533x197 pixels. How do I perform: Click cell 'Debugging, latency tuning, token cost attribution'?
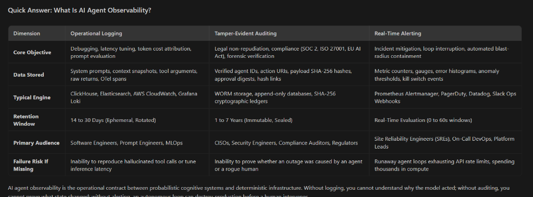137,53
